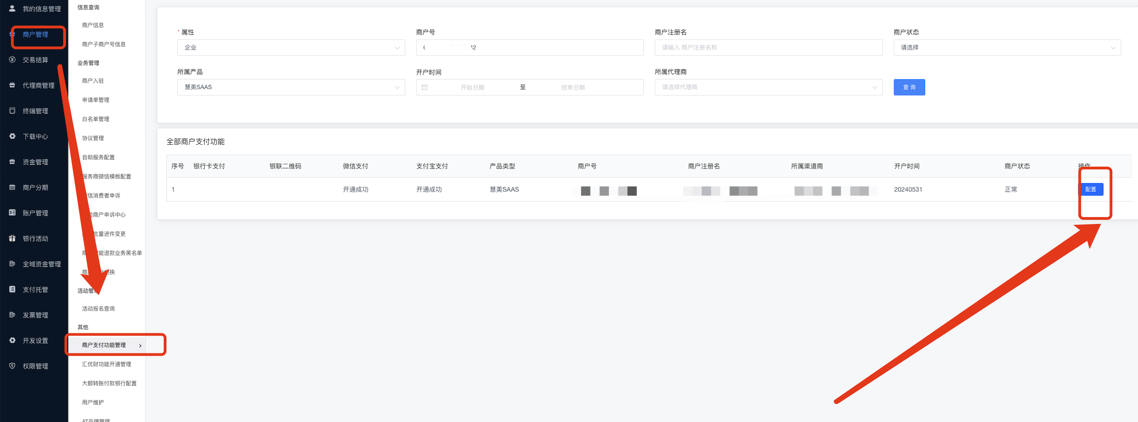Screen dimensions: 1138x422
Task: Open the 所属产品 dropdown showing 慧美SAAS
Action: (291, 87)
